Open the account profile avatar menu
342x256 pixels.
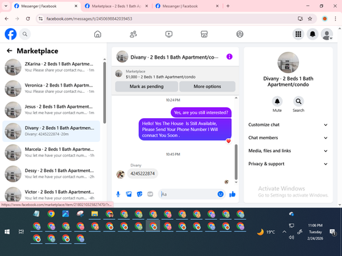coord(327,34)
